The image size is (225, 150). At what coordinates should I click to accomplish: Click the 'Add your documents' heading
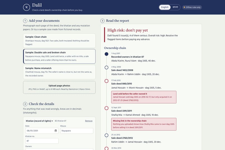44,21
